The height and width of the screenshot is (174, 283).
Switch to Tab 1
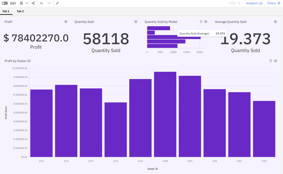pos(6,11)
